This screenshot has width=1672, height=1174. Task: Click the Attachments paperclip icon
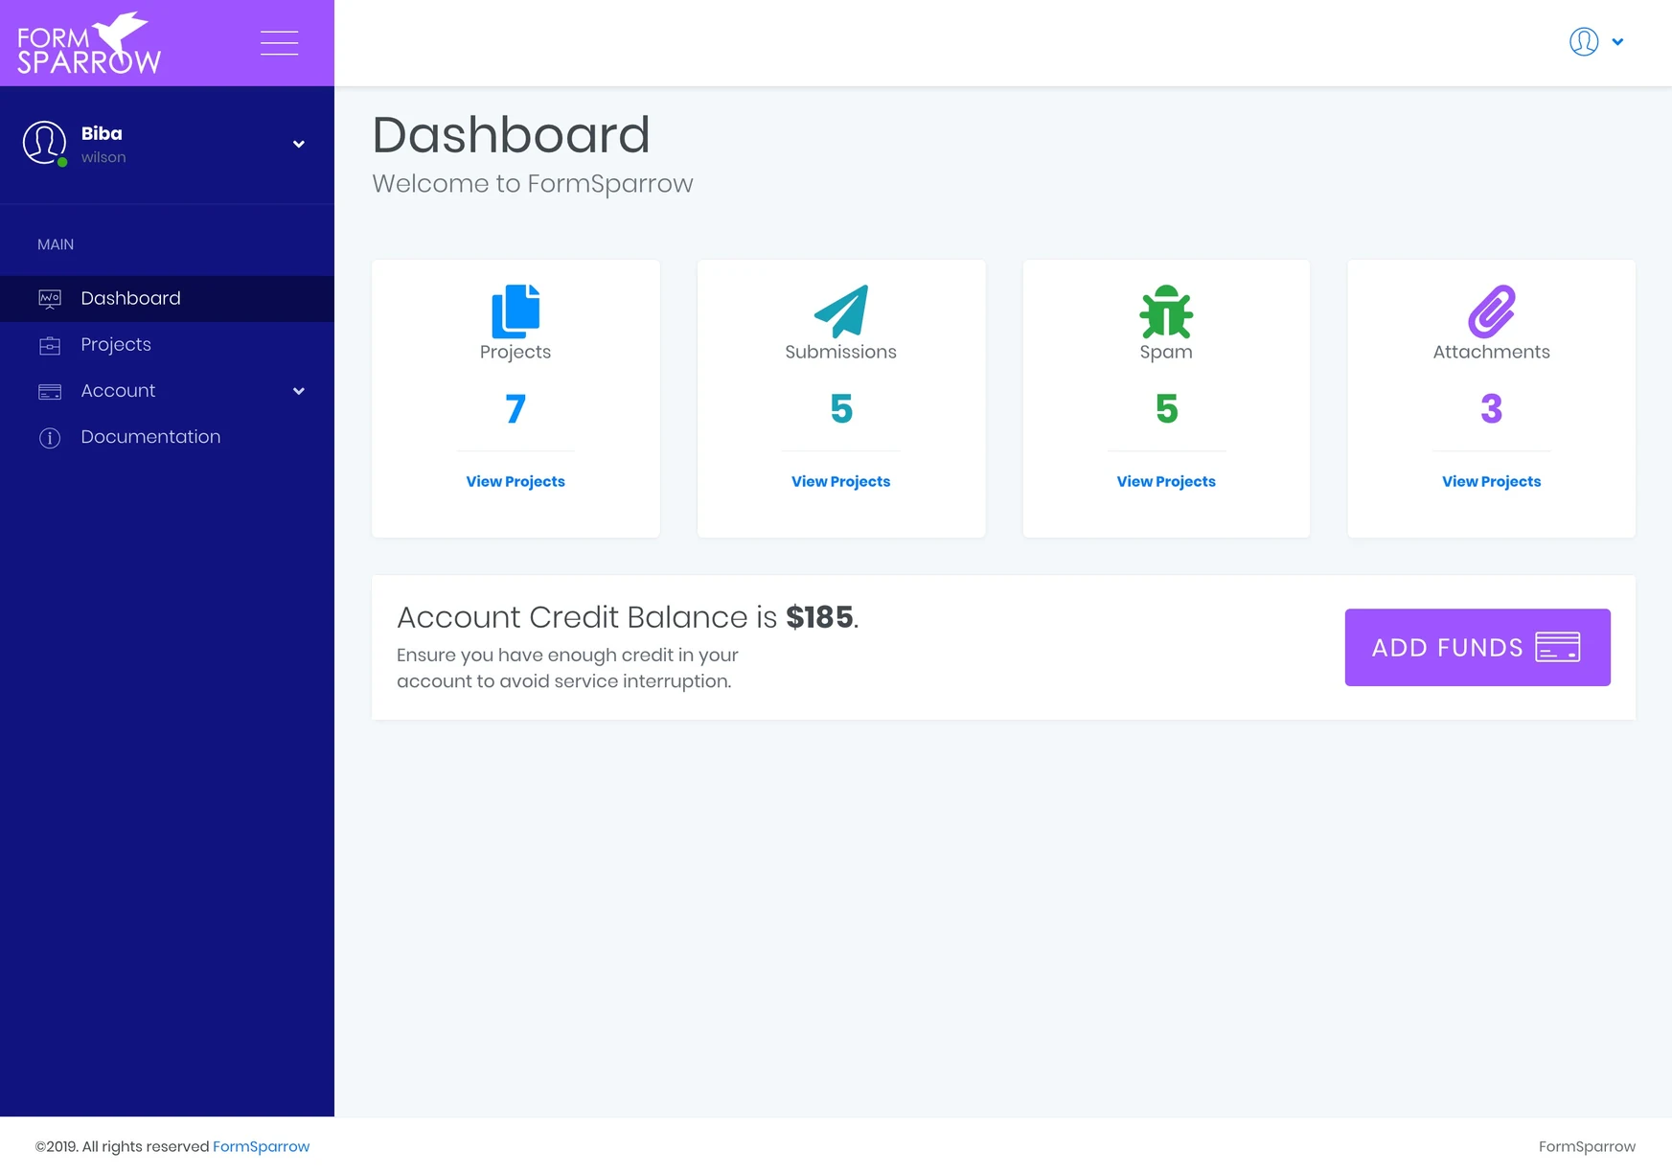click(1492, 311)
